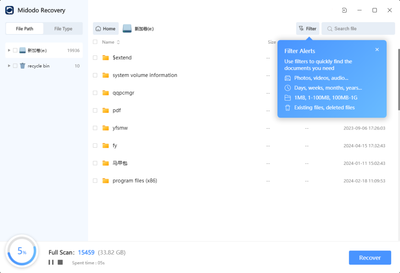The width and height of the screenshot is (400, 273).
Task: Expand the 新加卷(e:) tree node
Action: click(9, 50)
